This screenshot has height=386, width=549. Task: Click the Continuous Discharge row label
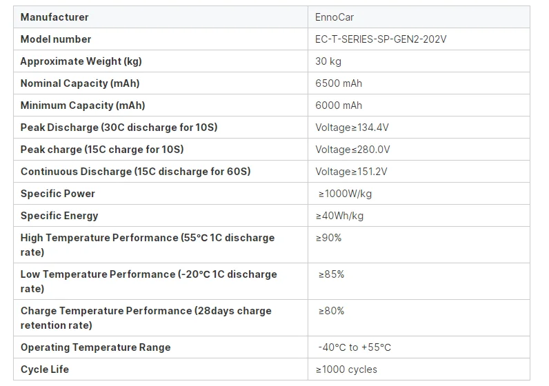pyautogui.click(x=135, y=172)
